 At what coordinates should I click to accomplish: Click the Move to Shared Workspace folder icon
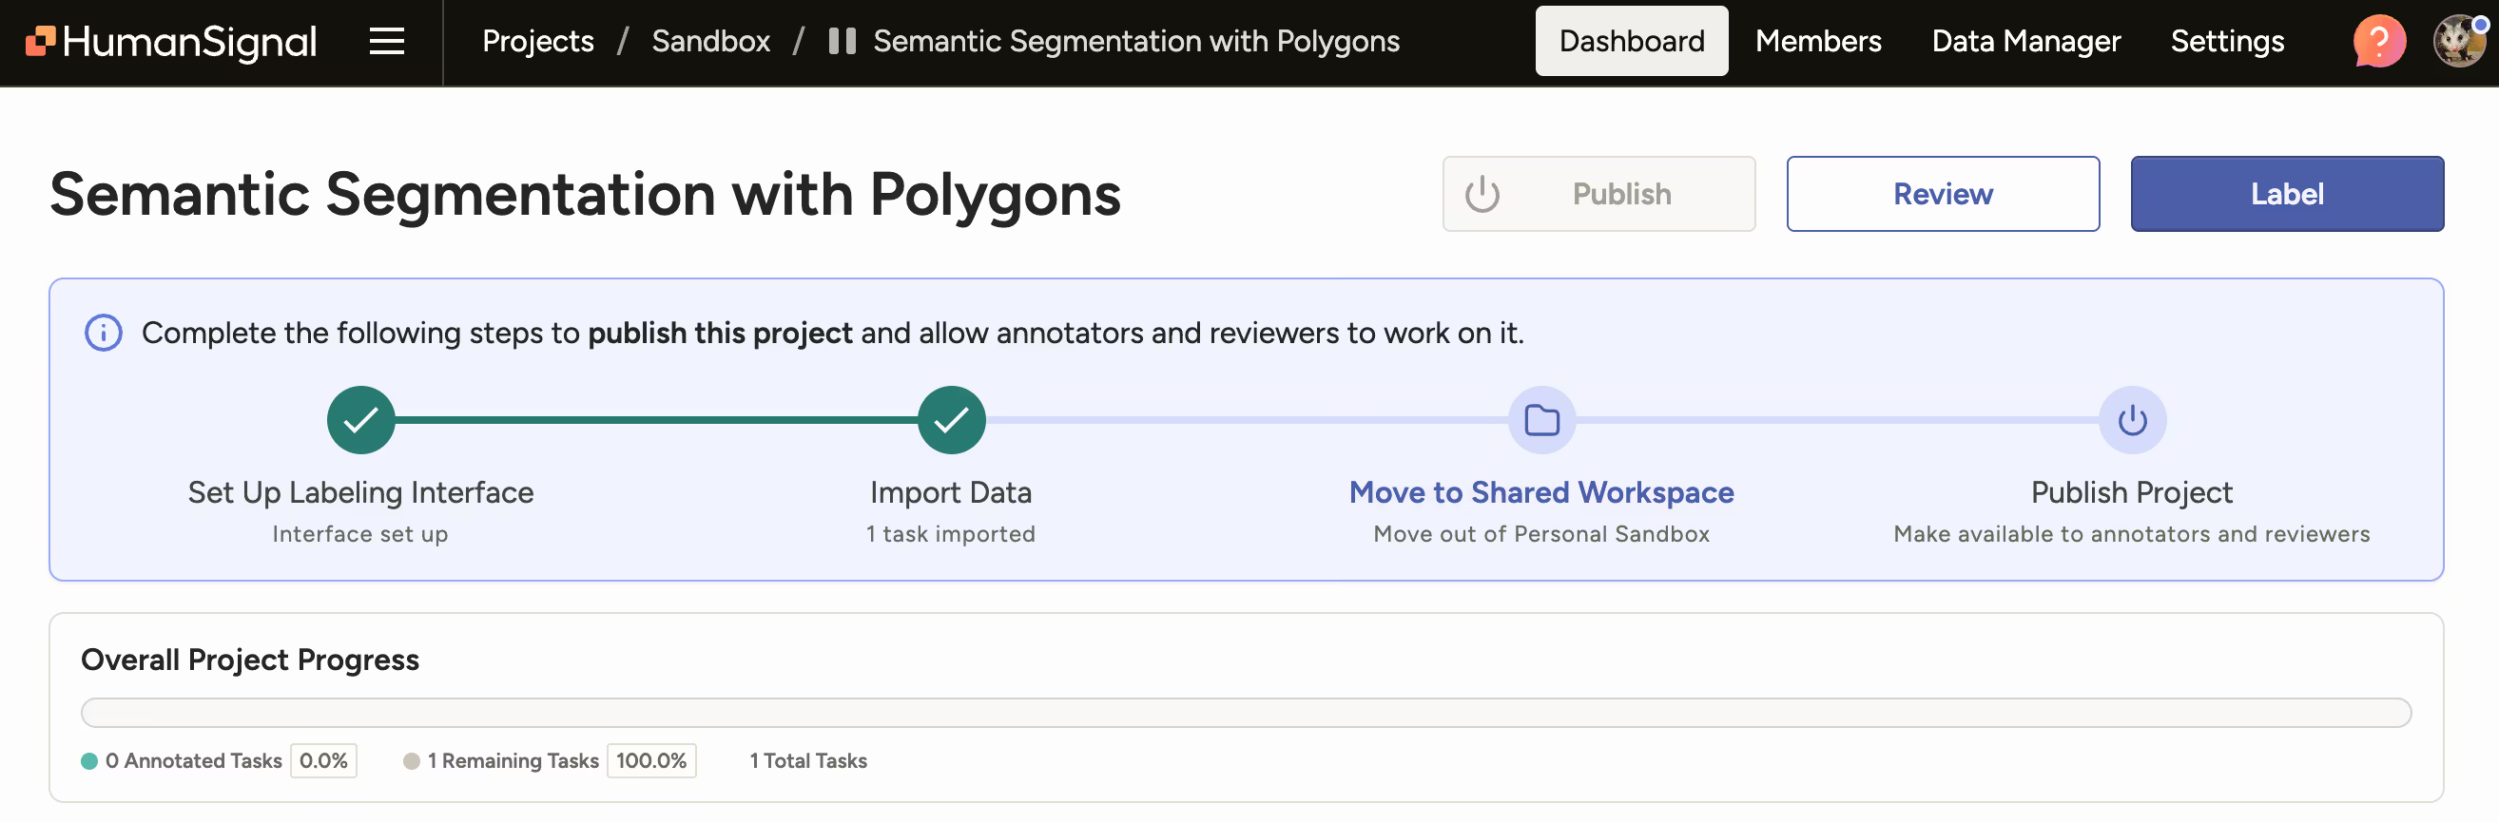[x=1540, y=421]
